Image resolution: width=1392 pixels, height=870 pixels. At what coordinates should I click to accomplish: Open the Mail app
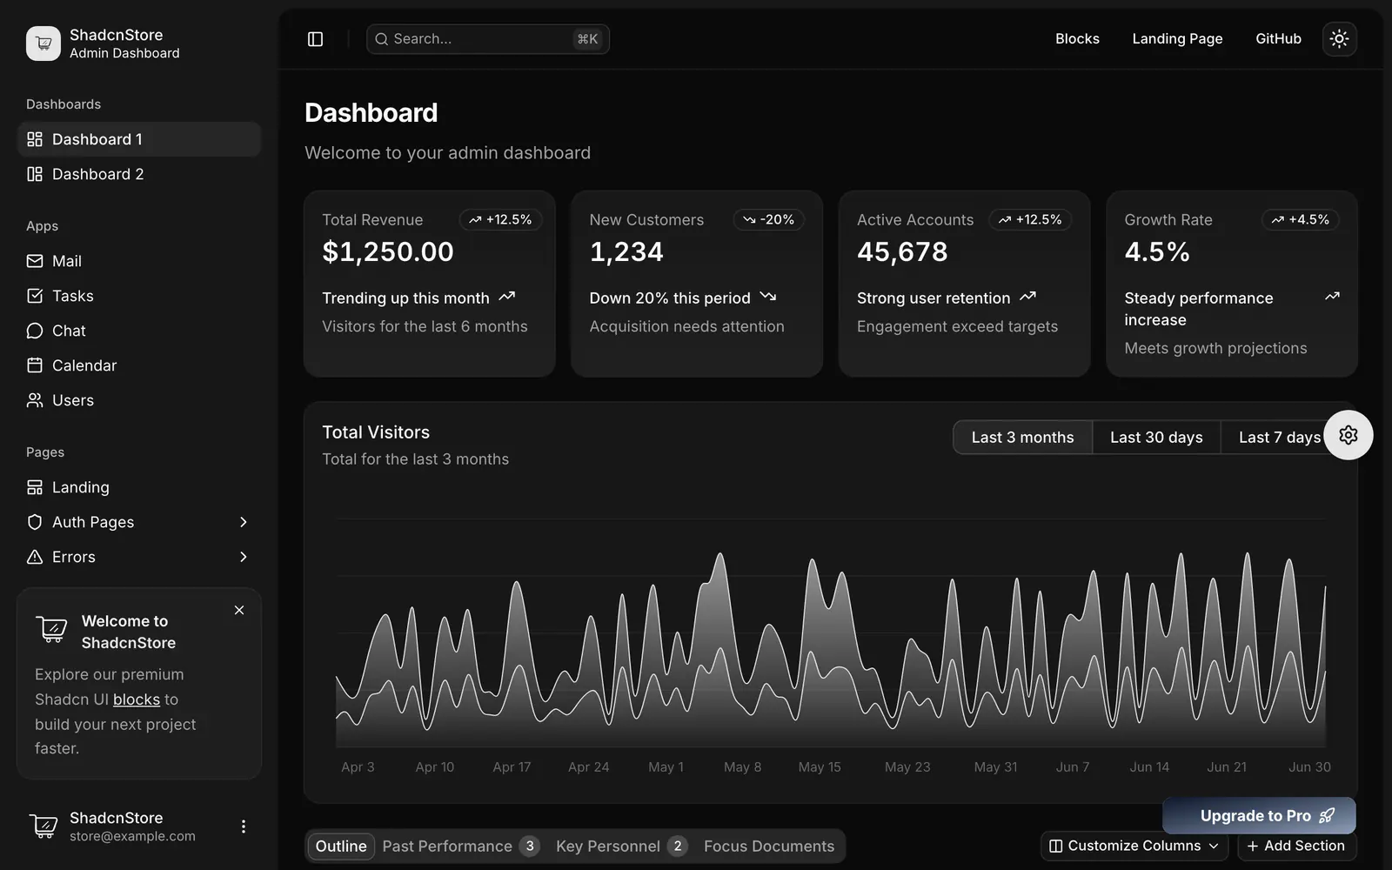[139, 261]
